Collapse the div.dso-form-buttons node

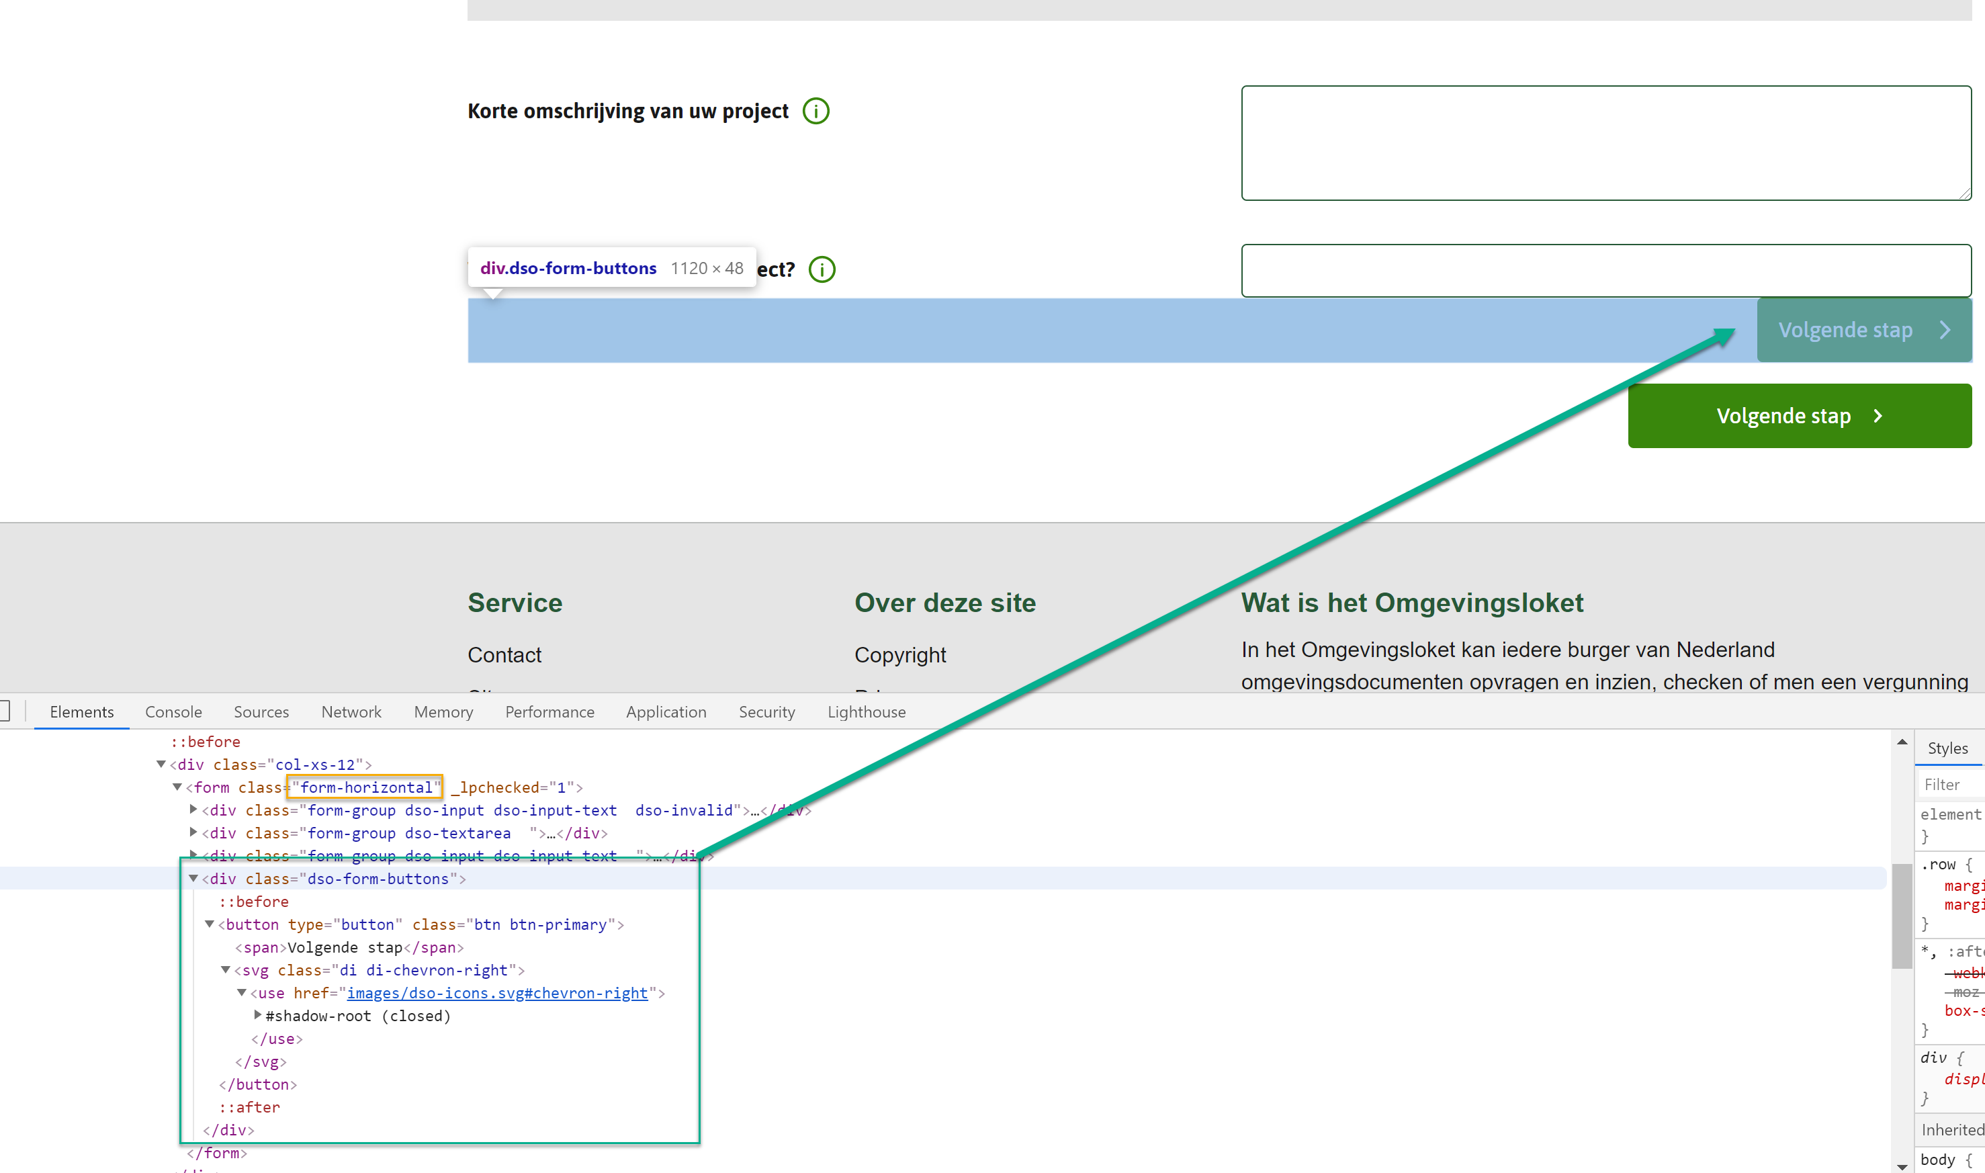[x=193, y=878]
